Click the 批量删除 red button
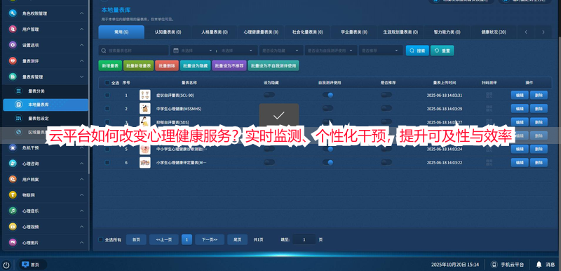Screen dimensions: 561x271 click(x=167, y=66)
